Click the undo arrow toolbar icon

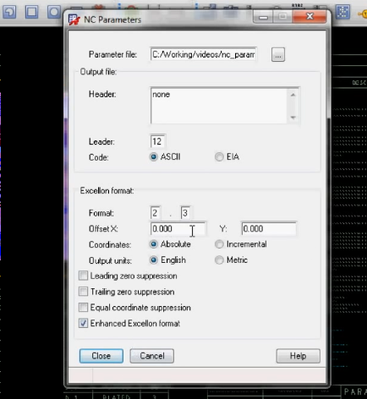pos(9,12)
